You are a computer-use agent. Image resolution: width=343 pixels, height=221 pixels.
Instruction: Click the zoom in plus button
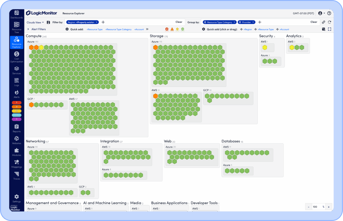329,207
